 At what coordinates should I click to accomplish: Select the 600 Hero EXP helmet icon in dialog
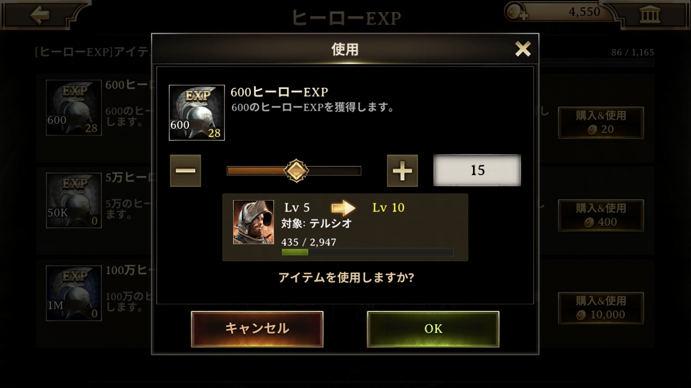pos(197,113)
